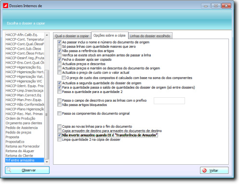Enable 'Actualiza preços e descontos' option
The height and width of the screenshot is (184, 239).
[59, 64]
